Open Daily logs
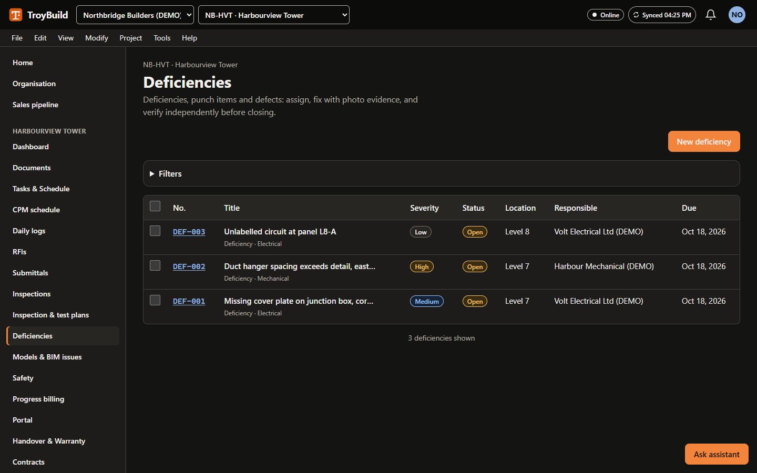 (x=63, y=231)
